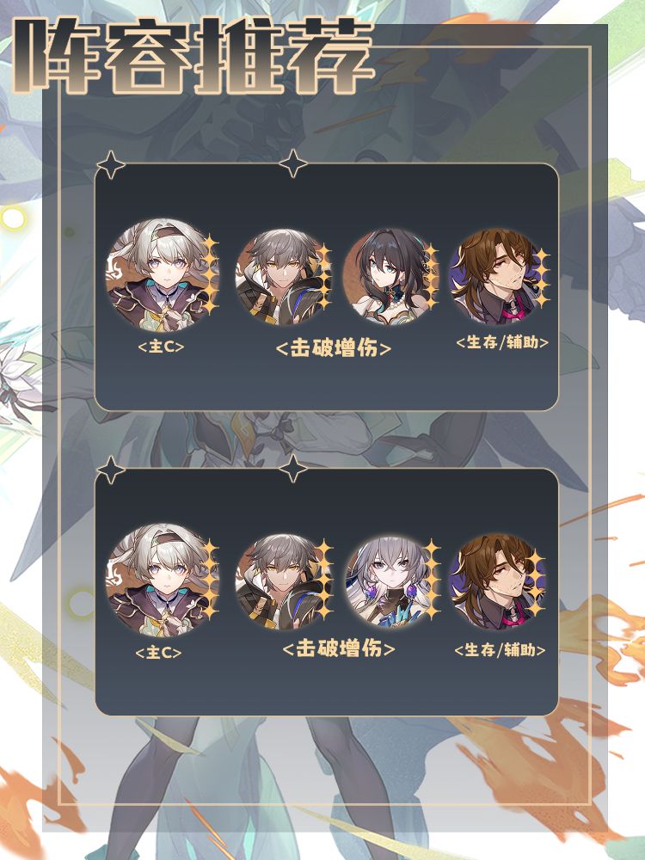Viewport: 645px width, 860px height.
Task: Click the <击破增伤> label in first team
Action: (x=334, y=349)
